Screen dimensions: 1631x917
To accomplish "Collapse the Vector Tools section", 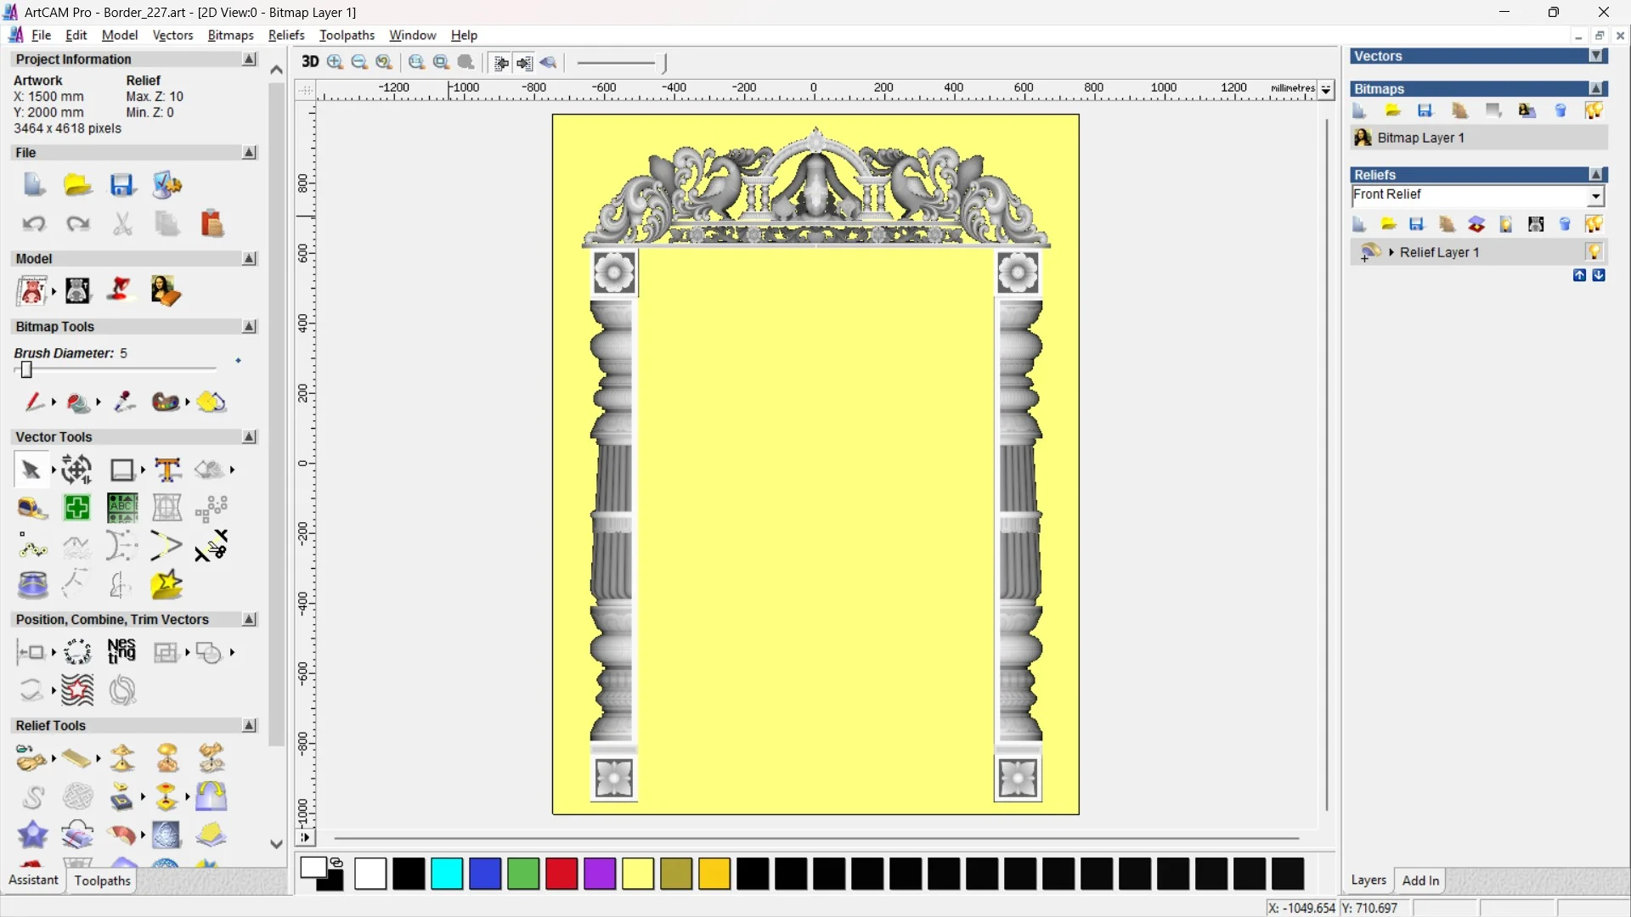I will click(249, 436).
